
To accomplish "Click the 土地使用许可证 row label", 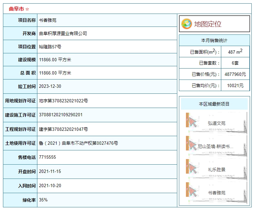I will pyautogui.click(x=20, y=143).
